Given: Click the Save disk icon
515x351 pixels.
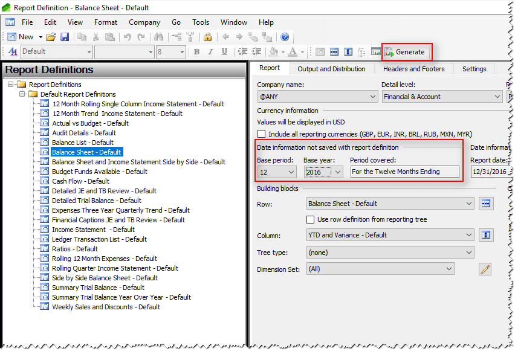Looking at the screenshot, I should point(64,37).
